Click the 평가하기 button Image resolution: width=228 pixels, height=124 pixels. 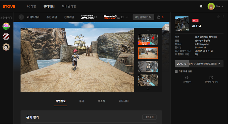(149, 117)
